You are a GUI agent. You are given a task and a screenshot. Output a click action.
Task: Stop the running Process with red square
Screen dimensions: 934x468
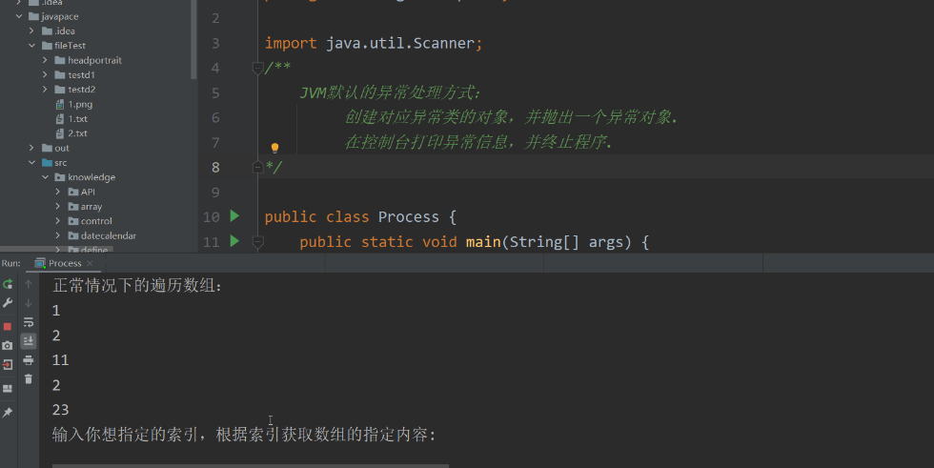click(x=8, y=326)
